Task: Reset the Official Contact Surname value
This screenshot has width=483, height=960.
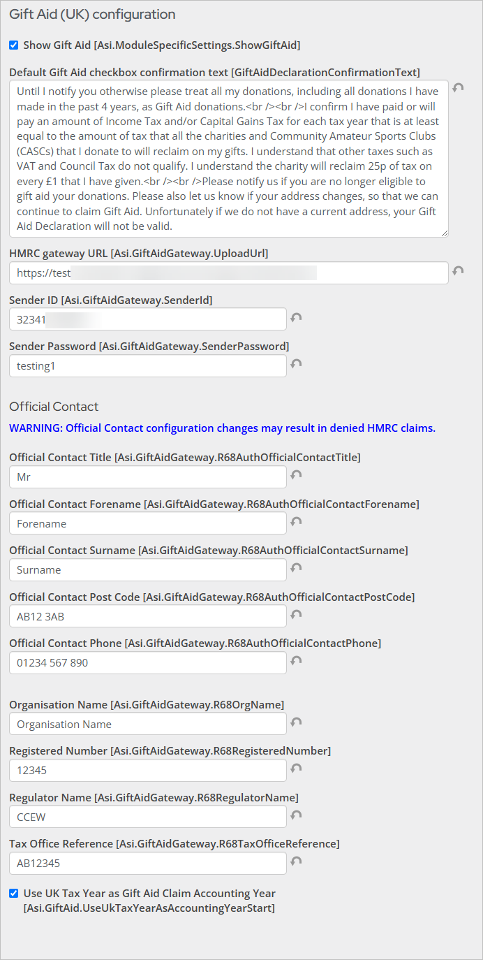Action: coord(296,568)
